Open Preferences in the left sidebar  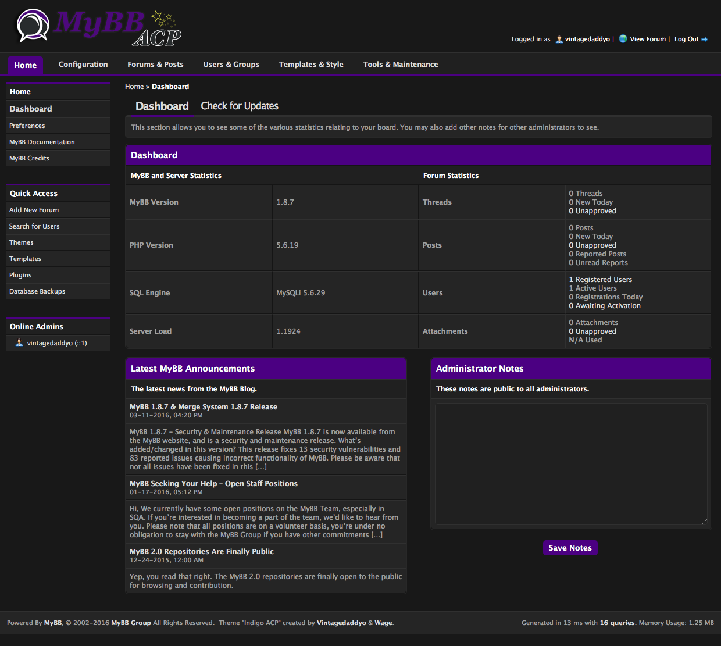[x=27, y=126]
